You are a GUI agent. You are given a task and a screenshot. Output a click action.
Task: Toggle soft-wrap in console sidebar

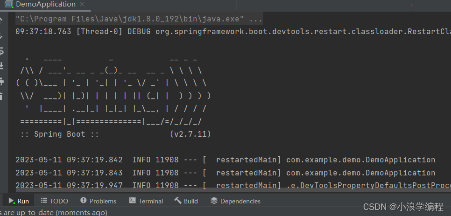[x=1, y=52]
